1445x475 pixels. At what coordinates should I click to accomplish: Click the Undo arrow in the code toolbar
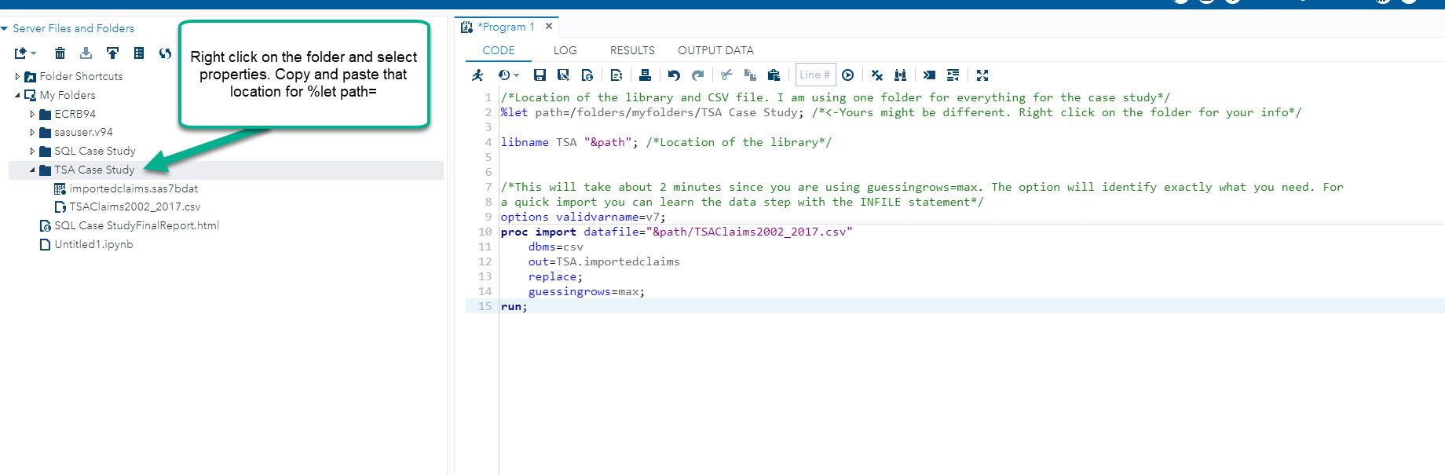tap(674, 75)
